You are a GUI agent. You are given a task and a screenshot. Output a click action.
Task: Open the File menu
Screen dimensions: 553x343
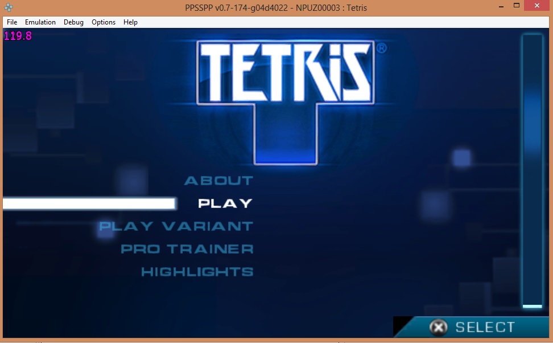point(12,22)
